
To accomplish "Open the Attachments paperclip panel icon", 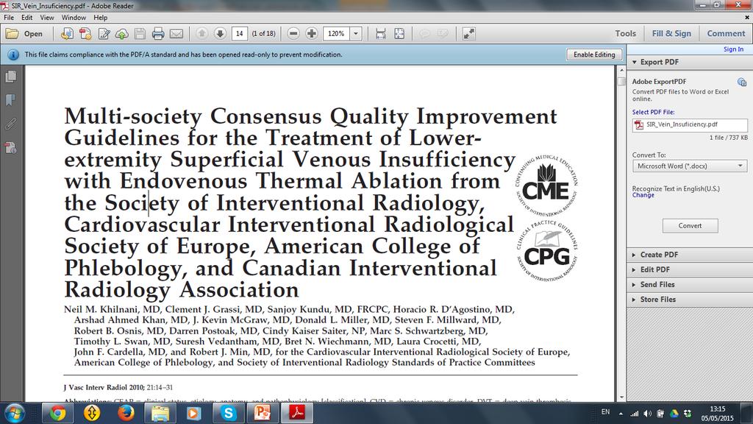I will click(10, 124).
